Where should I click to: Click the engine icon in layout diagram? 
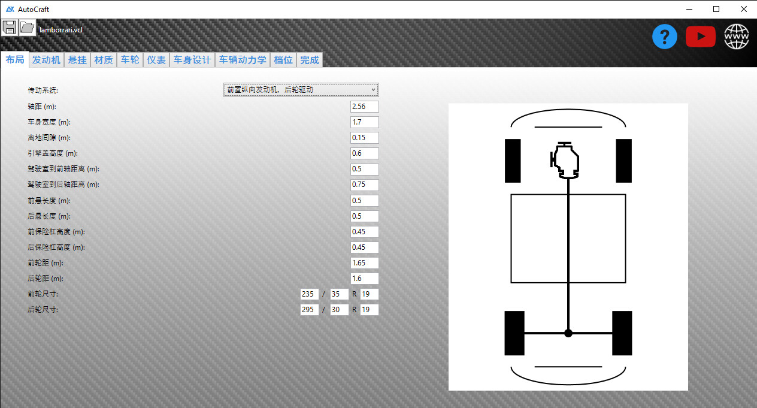(566, 161)
